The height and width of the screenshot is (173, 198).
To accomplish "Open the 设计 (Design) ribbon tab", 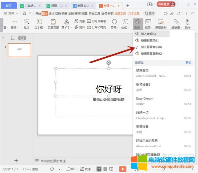I will pos(51,13).
